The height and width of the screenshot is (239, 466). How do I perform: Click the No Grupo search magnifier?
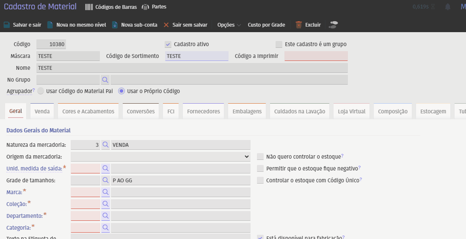pos(105,80)
